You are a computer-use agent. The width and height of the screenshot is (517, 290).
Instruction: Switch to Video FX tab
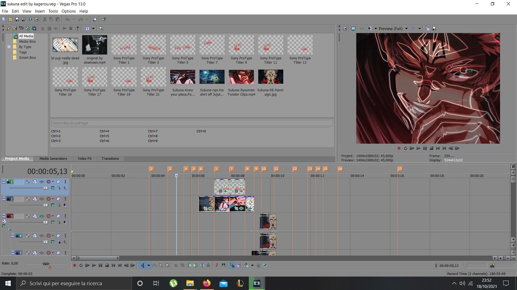tap(84, 159)
